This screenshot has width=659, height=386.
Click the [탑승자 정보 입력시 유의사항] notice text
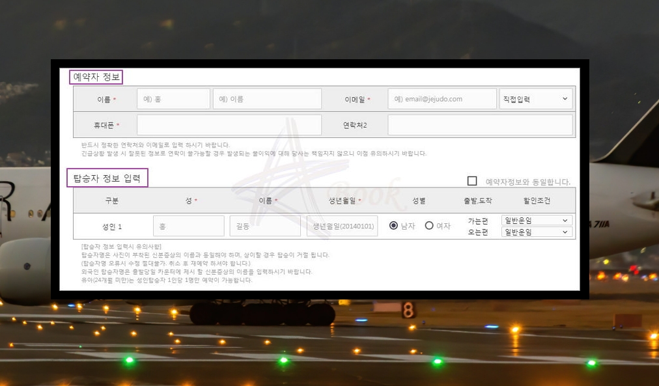(121, 247)
